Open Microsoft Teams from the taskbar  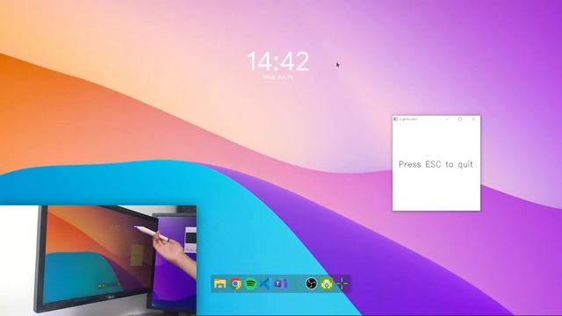pyautogui.click(x=280, y=284)
